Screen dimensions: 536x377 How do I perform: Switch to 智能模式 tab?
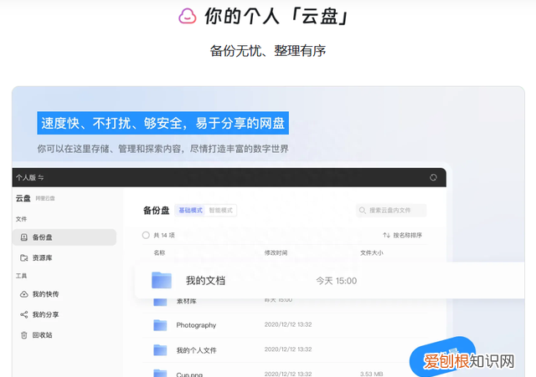tap(221, 210)
